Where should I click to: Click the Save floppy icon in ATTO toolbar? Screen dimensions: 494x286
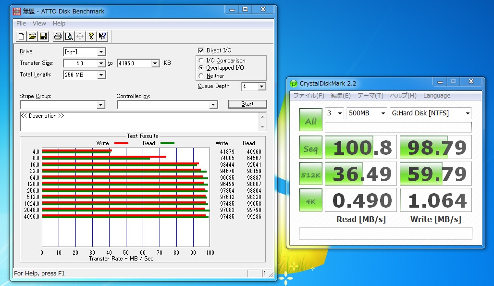click(43, 37)
